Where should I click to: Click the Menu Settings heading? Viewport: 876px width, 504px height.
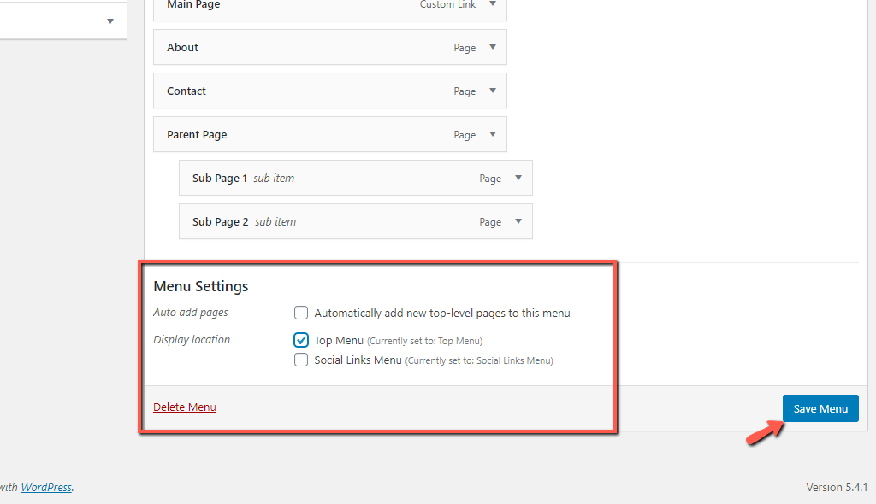200,286
